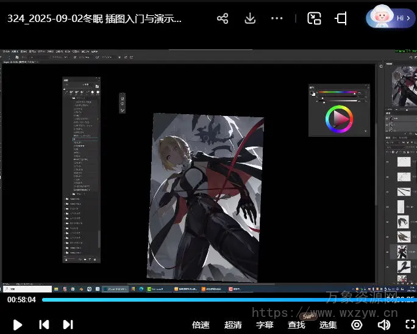Skip to the next video
Screen dimensions: 417x334
coord(68,325)
